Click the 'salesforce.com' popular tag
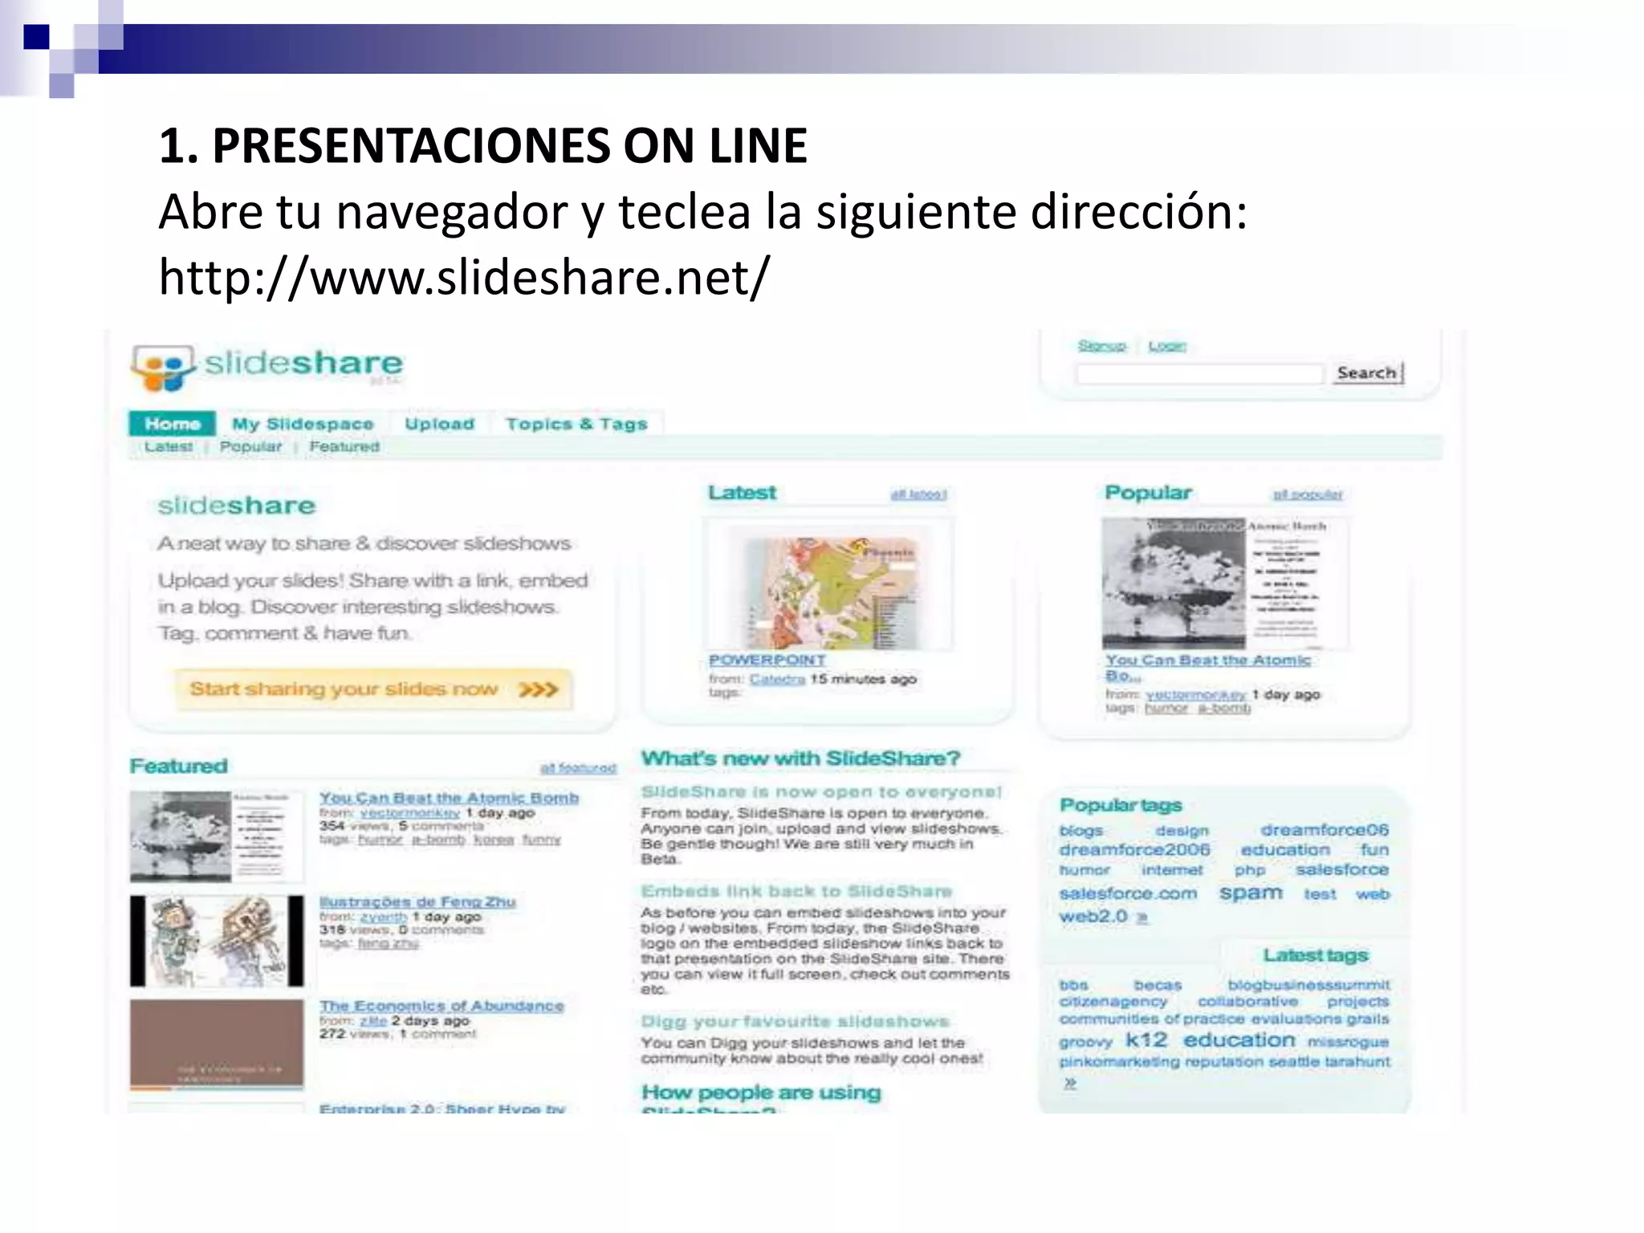Viewport: 1644px width, 1233px height. click(1128, 894)
